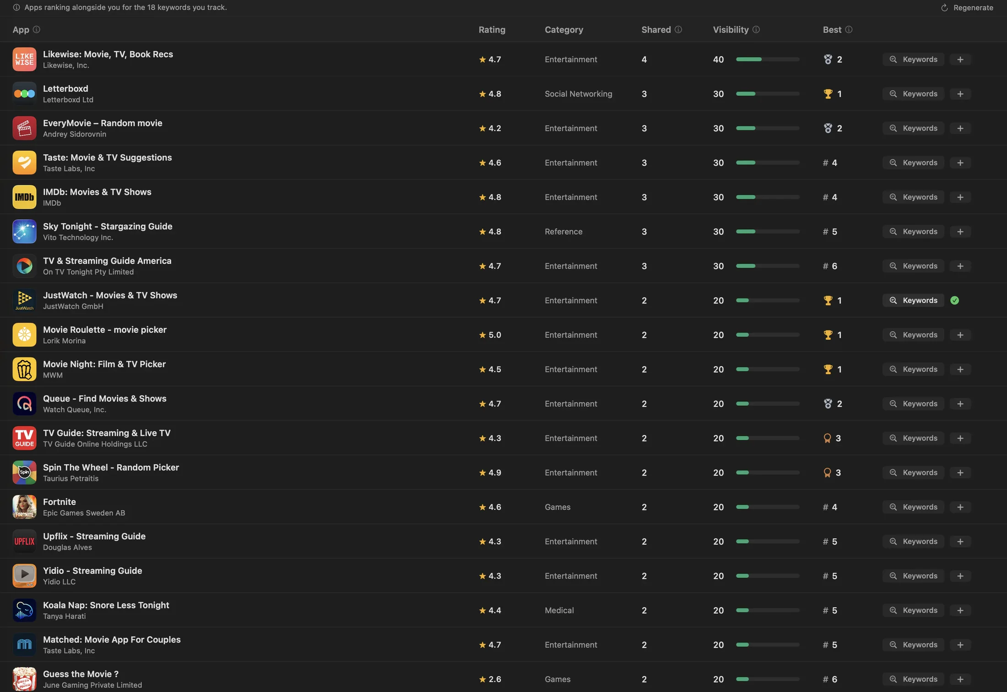
Task: Show Keywords for Matched
Action: (913, 645)
